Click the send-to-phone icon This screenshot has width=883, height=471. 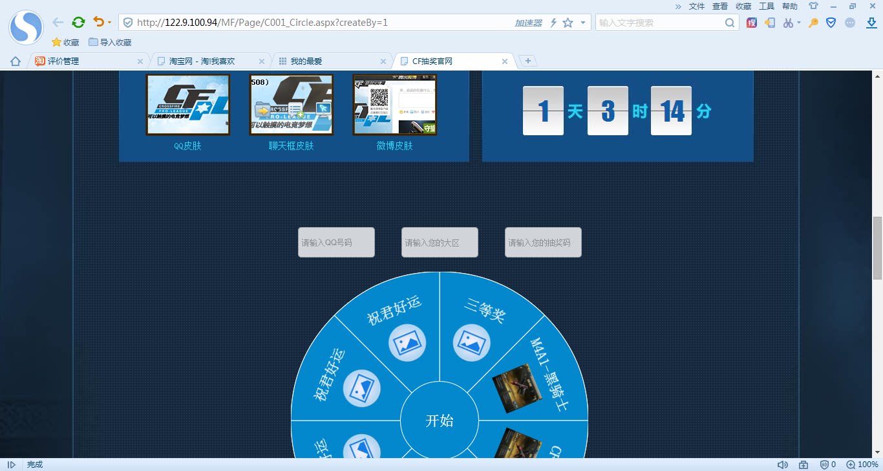tap(769, 22)
